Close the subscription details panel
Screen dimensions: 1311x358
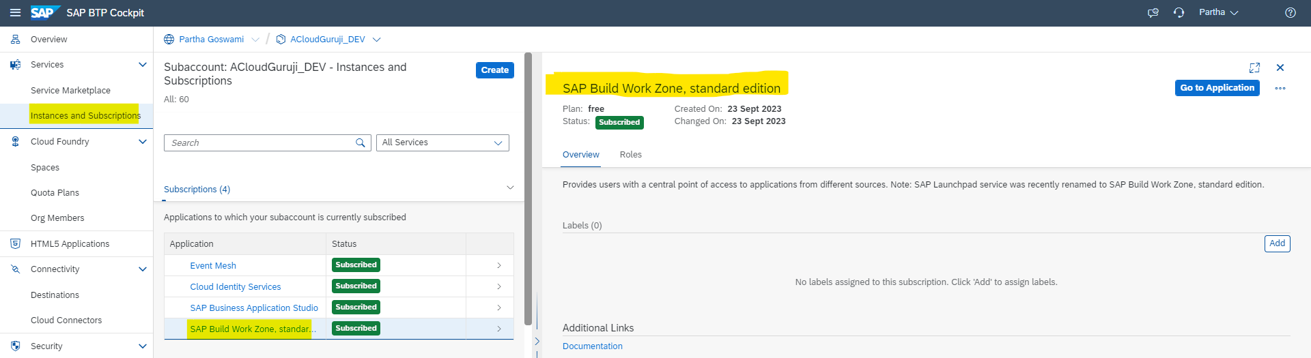point(1280,68)
